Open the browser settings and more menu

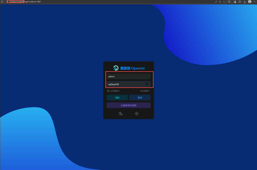[254, 2]
